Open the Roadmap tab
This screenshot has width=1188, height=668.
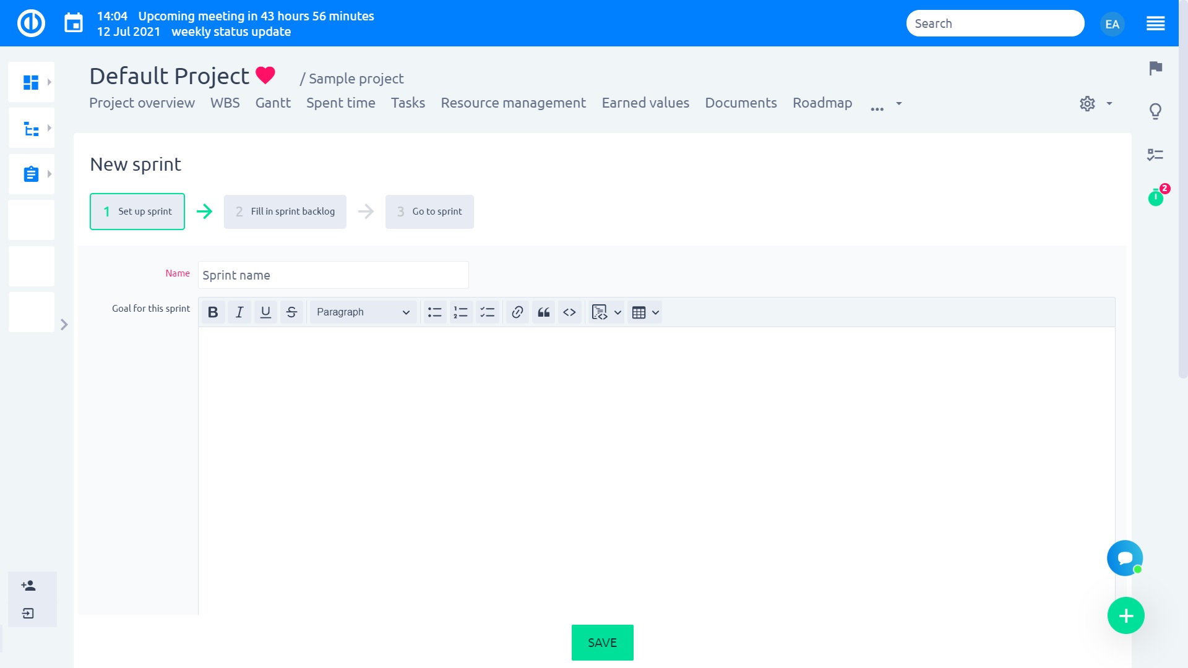pyautogui.click(x=822, y=103)
